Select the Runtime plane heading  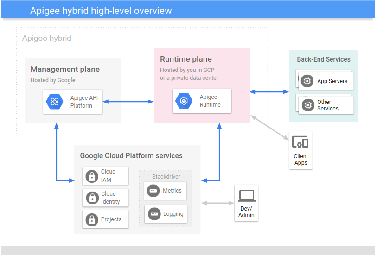point(186,59)
